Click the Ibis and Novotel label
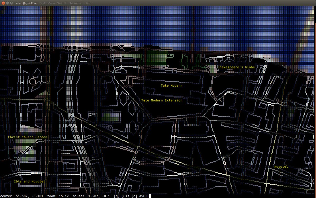 click(x=29, y=181)
